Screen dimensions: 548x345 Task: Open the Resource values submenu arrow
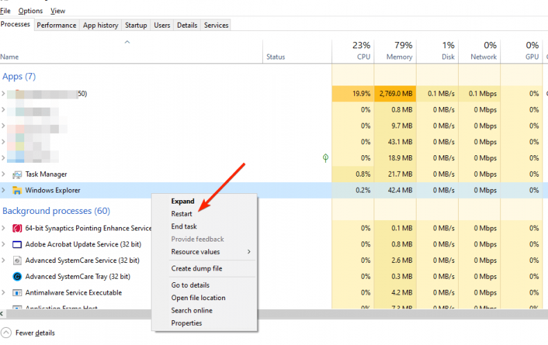click(x=249, y=252)
